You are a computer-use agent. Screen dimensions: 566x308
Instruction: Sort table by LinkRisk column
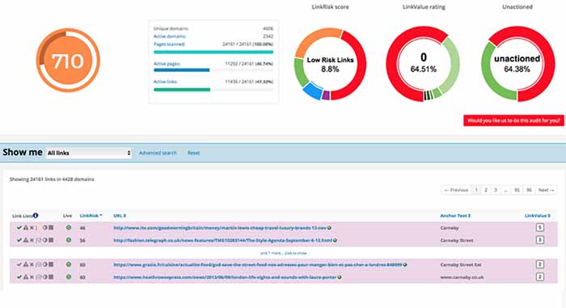[91, 216]
